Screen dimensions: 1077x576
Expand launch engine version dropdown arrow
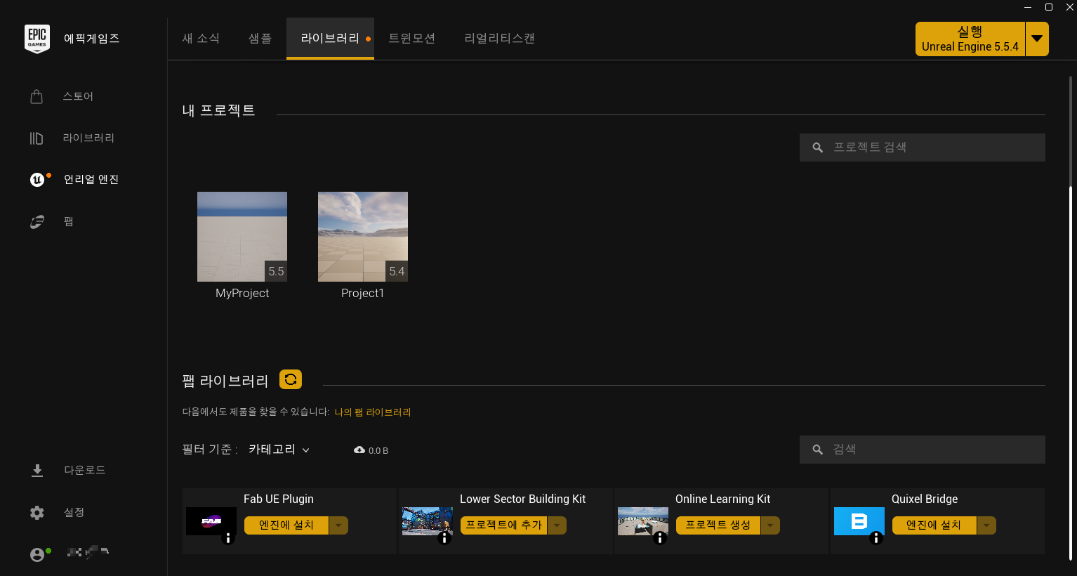click(x=1037, y=39)
